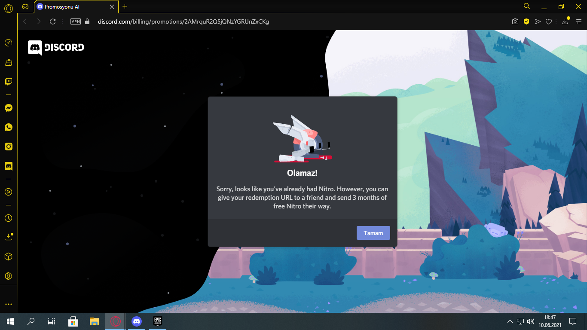Focus the discord.com billing URL field
The image size is (587, 330).
[183, 21]
